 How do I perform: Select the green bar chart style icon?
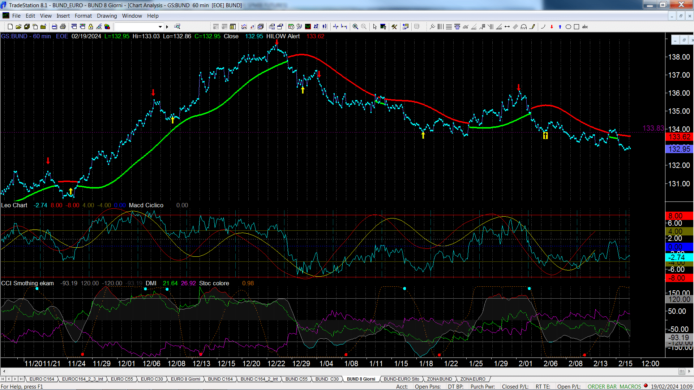308,27
